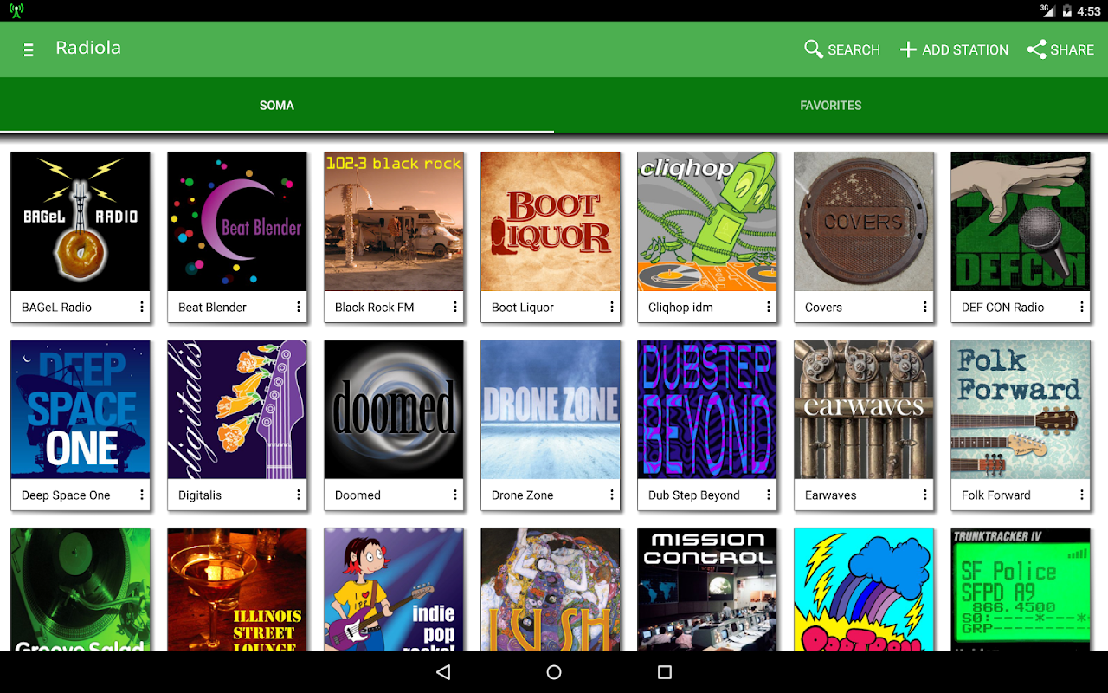This screenshot has height=693, width=1108.
Task: Play BAGeL Radio station artwork
Action: pyautogui.click(x=81, y=222)
